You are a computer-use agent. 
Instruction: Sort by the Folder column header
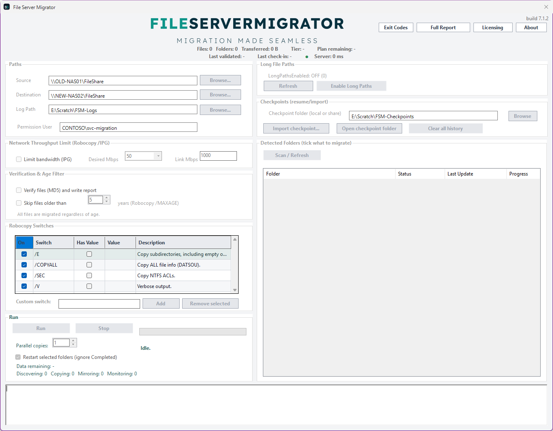329,174
